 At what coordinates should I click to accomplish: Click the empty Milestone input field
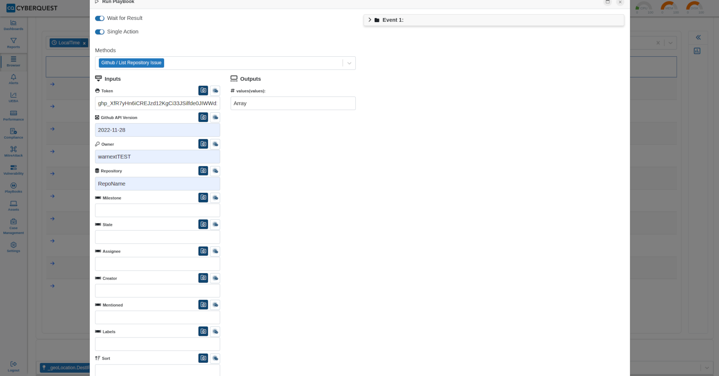tap(157, 210)
